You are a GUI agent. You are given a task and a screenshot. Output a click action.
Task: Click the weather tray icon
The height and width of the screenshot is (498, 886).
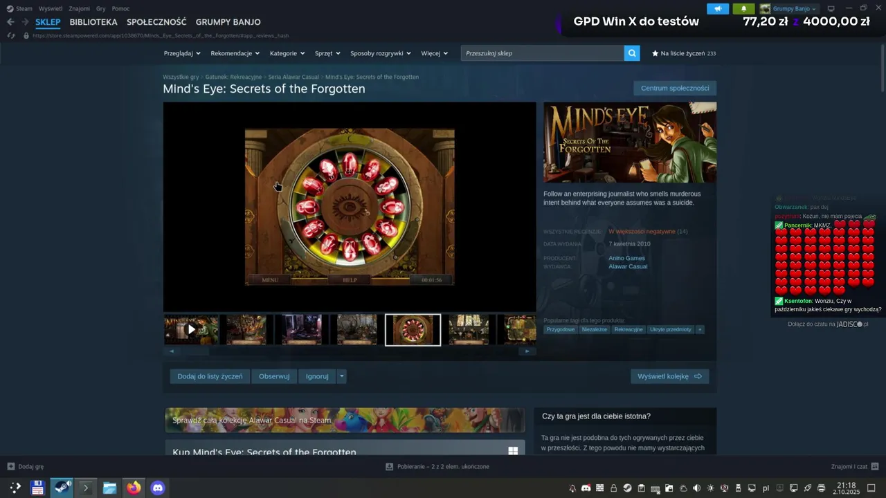[x=683, y=488]
